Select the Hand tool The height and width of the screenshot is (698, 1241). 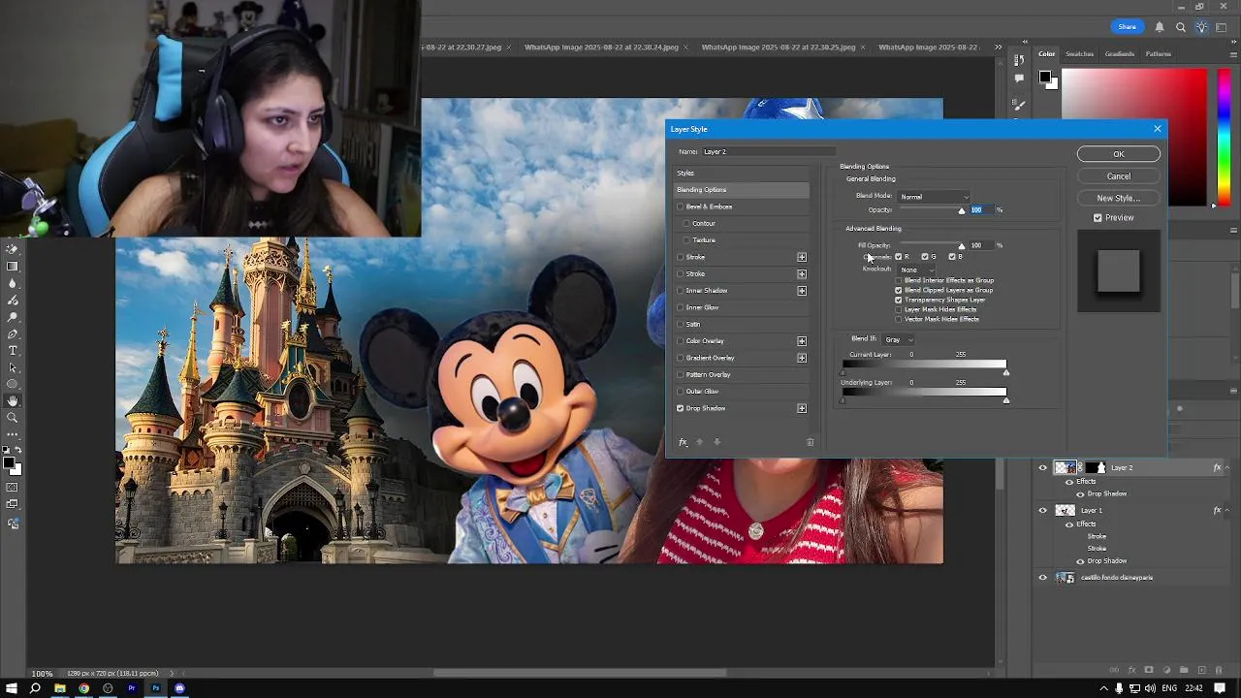click(13, 400)
